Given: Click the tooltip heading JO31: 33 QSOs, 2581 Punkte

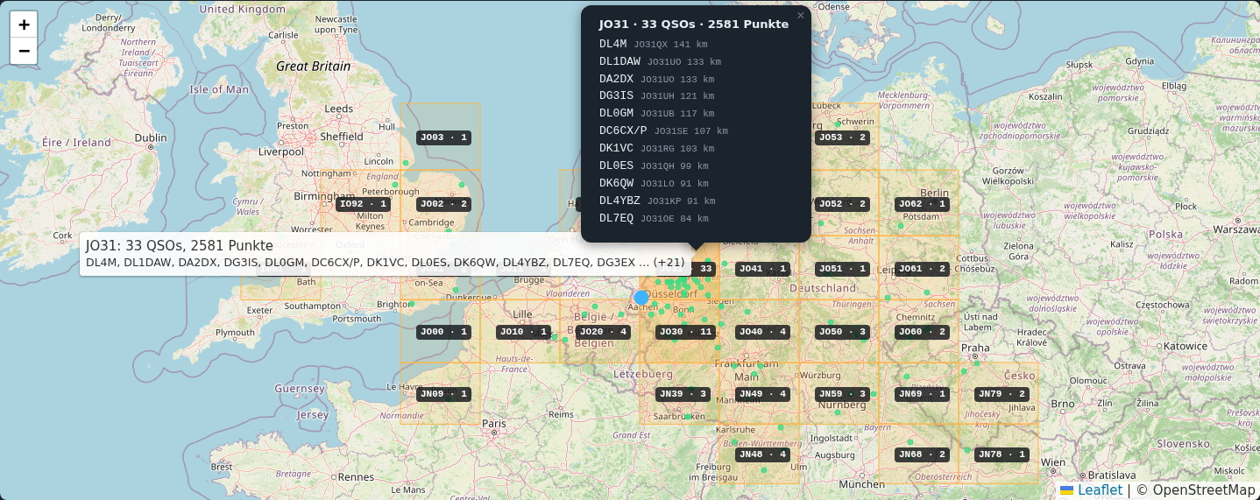Looking at the screenshot, I should pyautogui.click(x=180, y=246).
